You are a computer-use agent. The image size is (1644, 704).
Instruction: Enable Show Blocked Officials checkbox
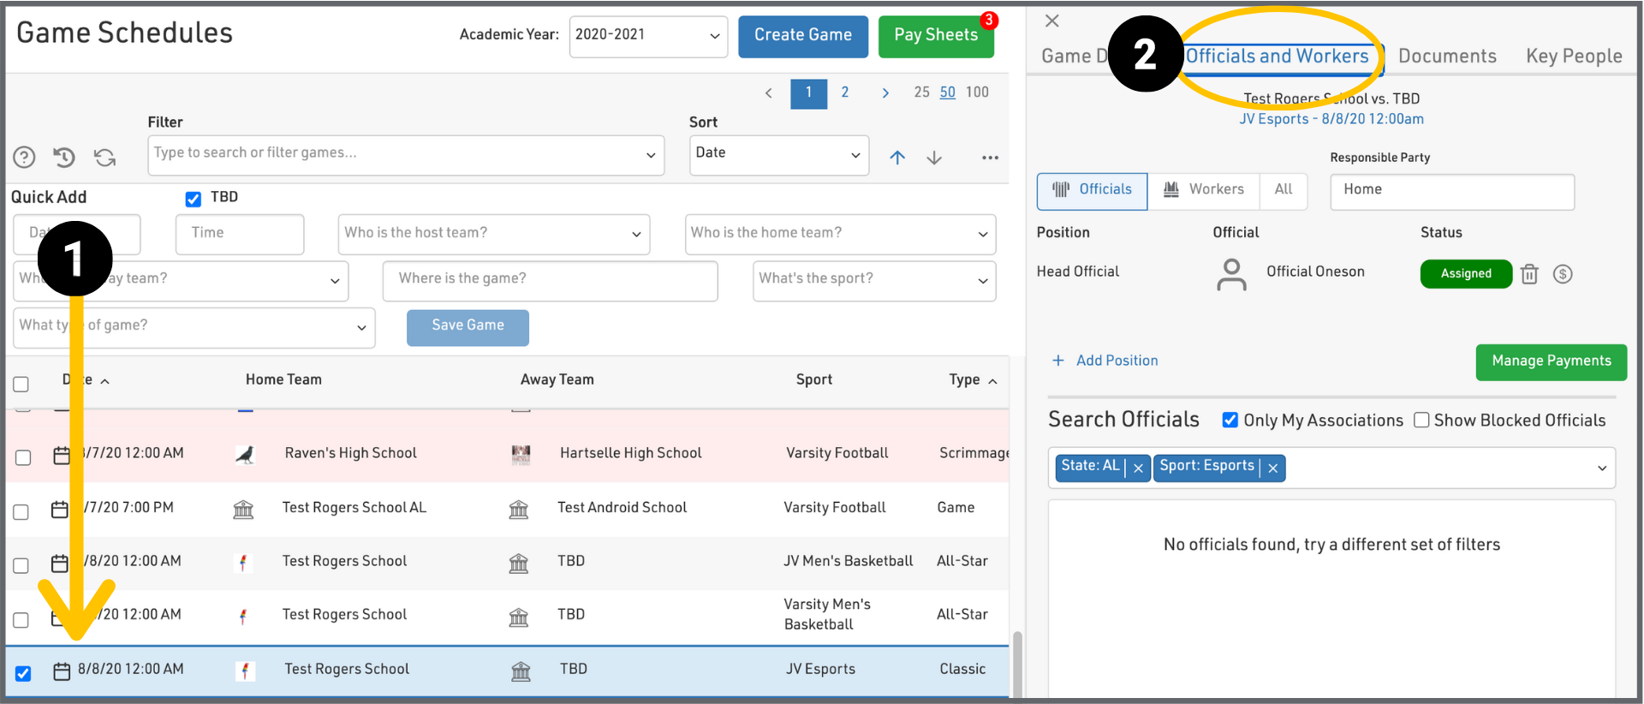point(1421,420)
